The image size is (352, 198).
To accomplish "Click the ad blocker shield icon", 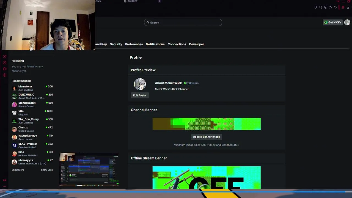I will 326,7.
